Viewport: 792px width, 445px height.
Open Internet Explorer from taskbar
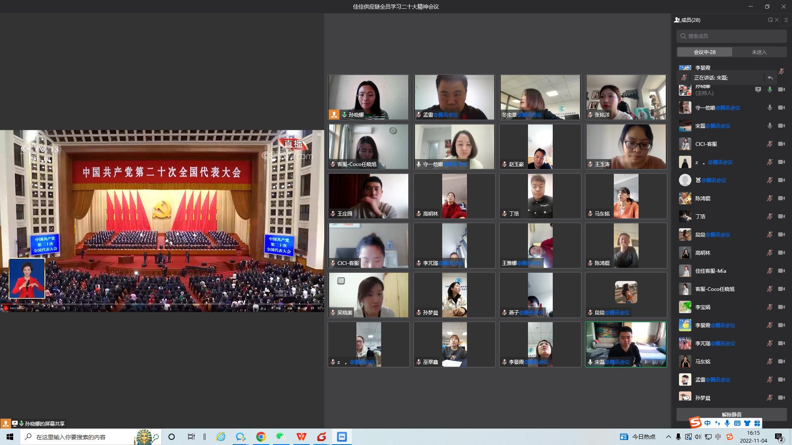tap(221, 437)
